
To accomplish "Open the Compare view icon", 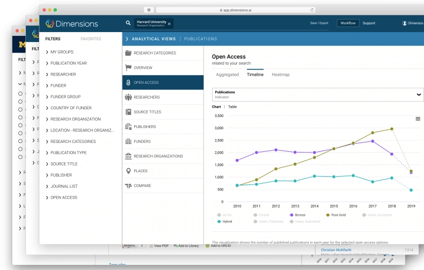I will pos(129,186).
